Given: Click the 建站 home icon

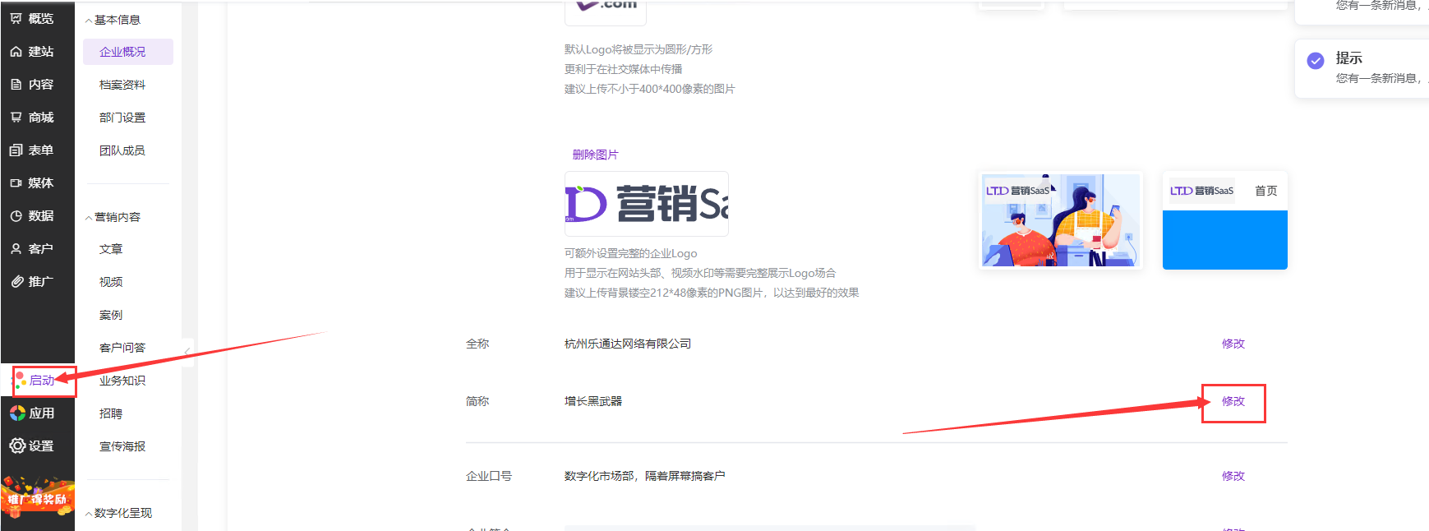Looking at the screenshot, I should coord(16,51).
